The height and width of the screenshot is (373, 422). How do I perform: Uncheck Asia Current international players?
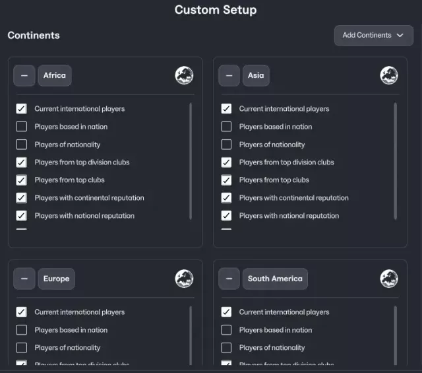226,109
